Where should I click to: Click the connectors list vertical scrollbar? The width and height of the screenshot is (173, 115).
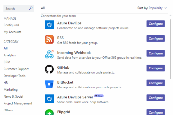(x=171, y=48)
